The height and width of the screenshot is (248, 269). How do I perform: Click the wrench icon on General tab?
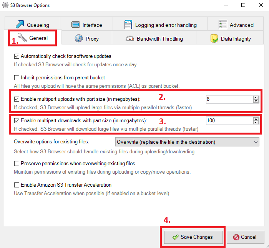[22, 38]
